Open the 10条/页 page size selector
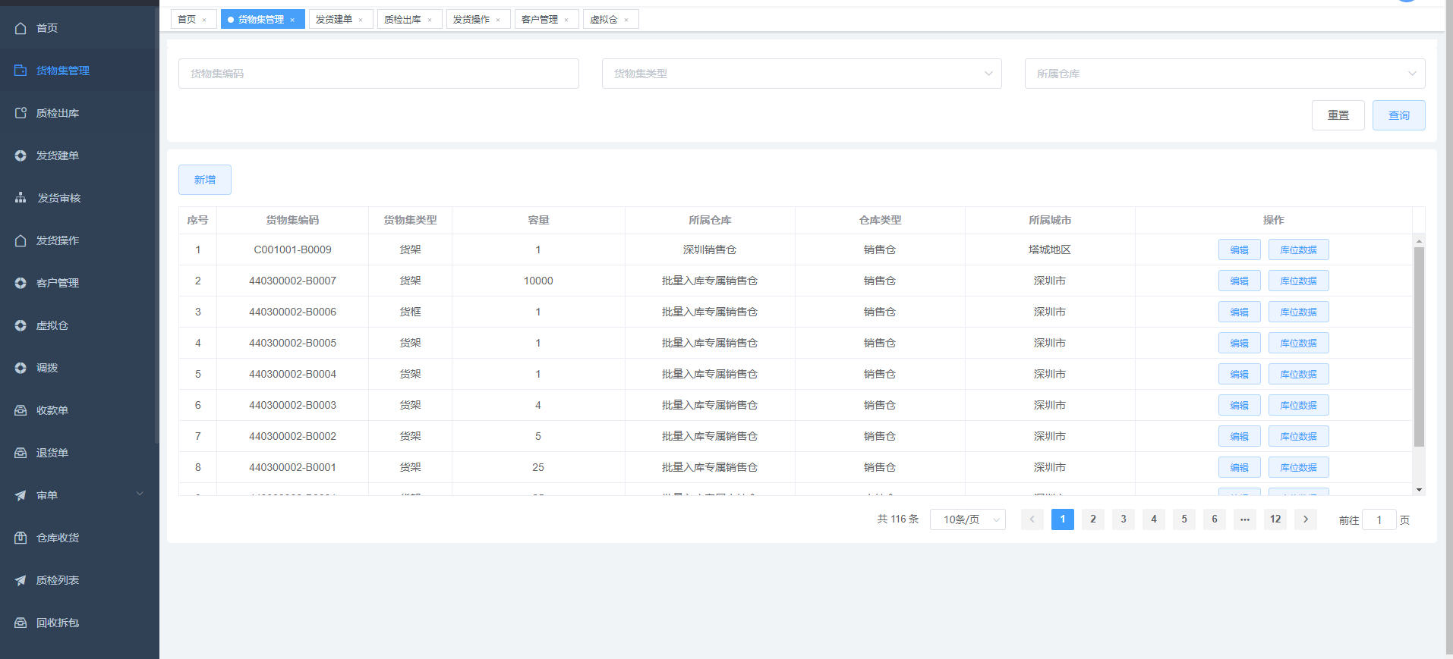The width and height of the screenshot is (1453, 659). click(968, 519)
